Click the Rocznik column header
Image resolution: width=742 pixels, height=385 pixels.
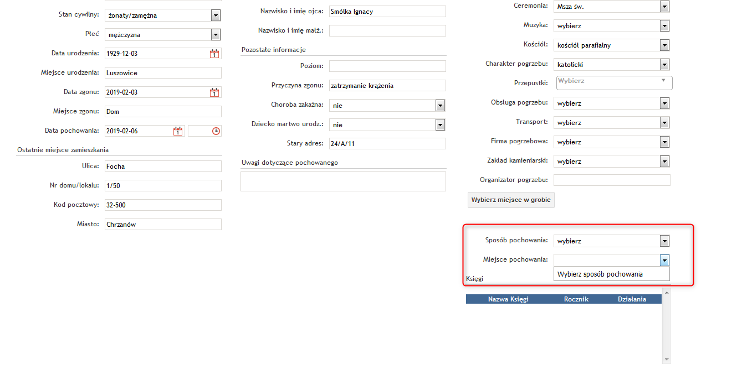click(x=576, y=299)
